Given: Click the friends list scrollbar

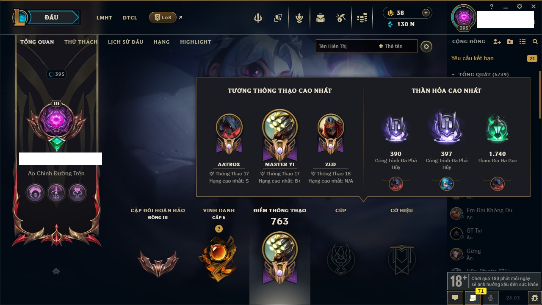Looking at the screenshot, I should [x=540, y=95].
